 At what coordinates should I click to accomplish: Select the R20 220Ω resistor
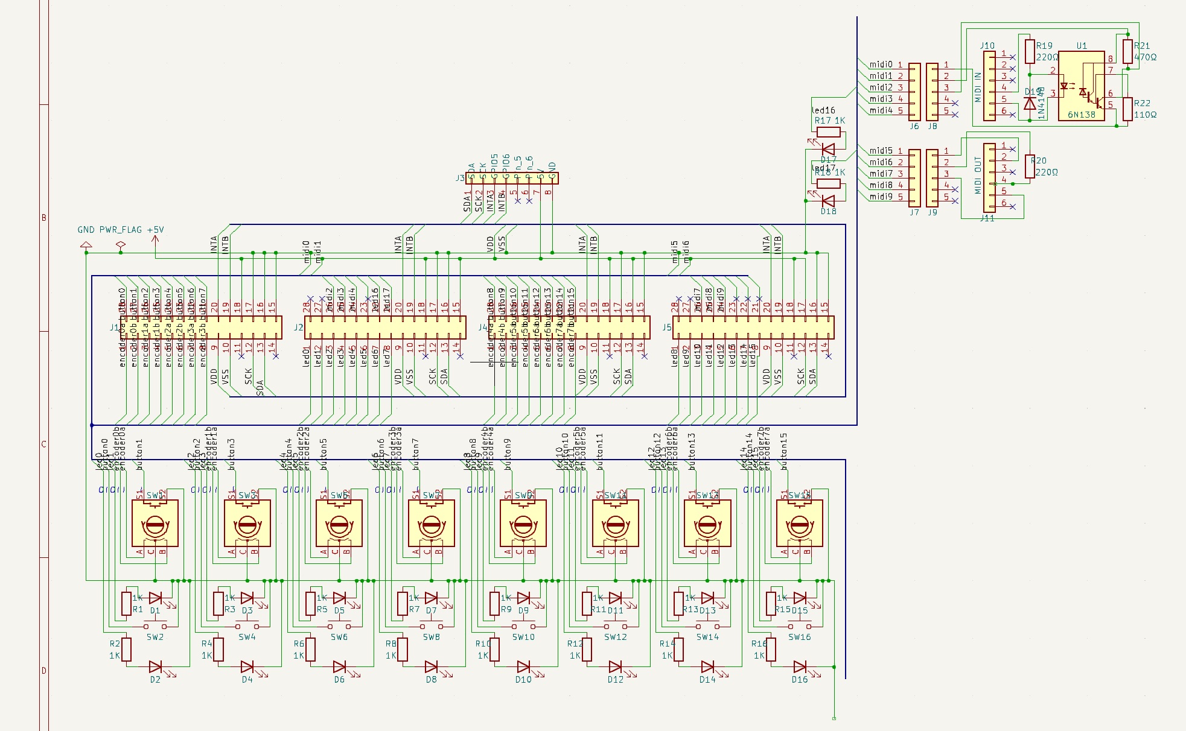point(1030,166)
